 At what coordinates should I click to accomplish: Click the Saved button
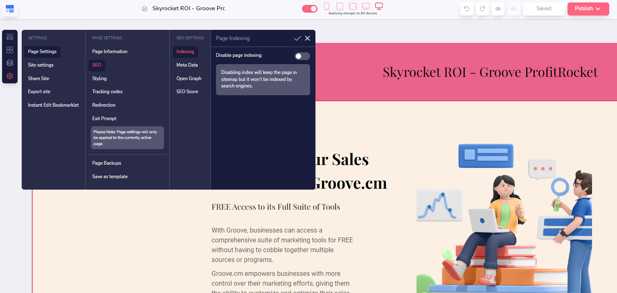pyautogui.click(x=544, y=9)
